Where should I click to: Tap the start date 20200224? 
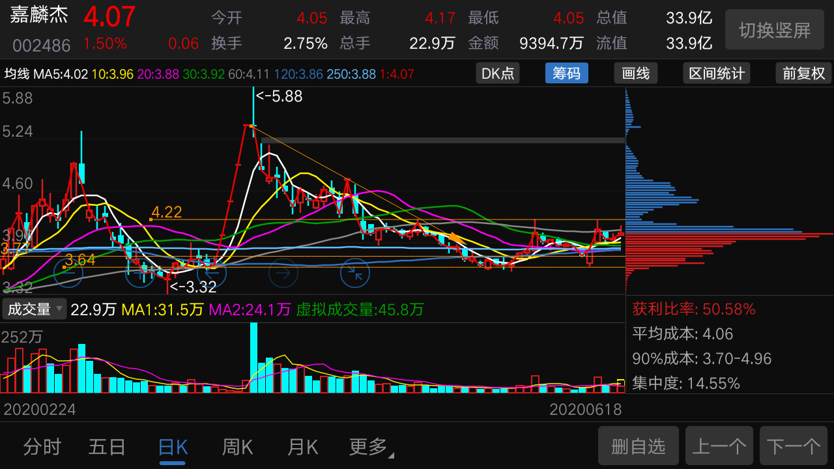40,409
